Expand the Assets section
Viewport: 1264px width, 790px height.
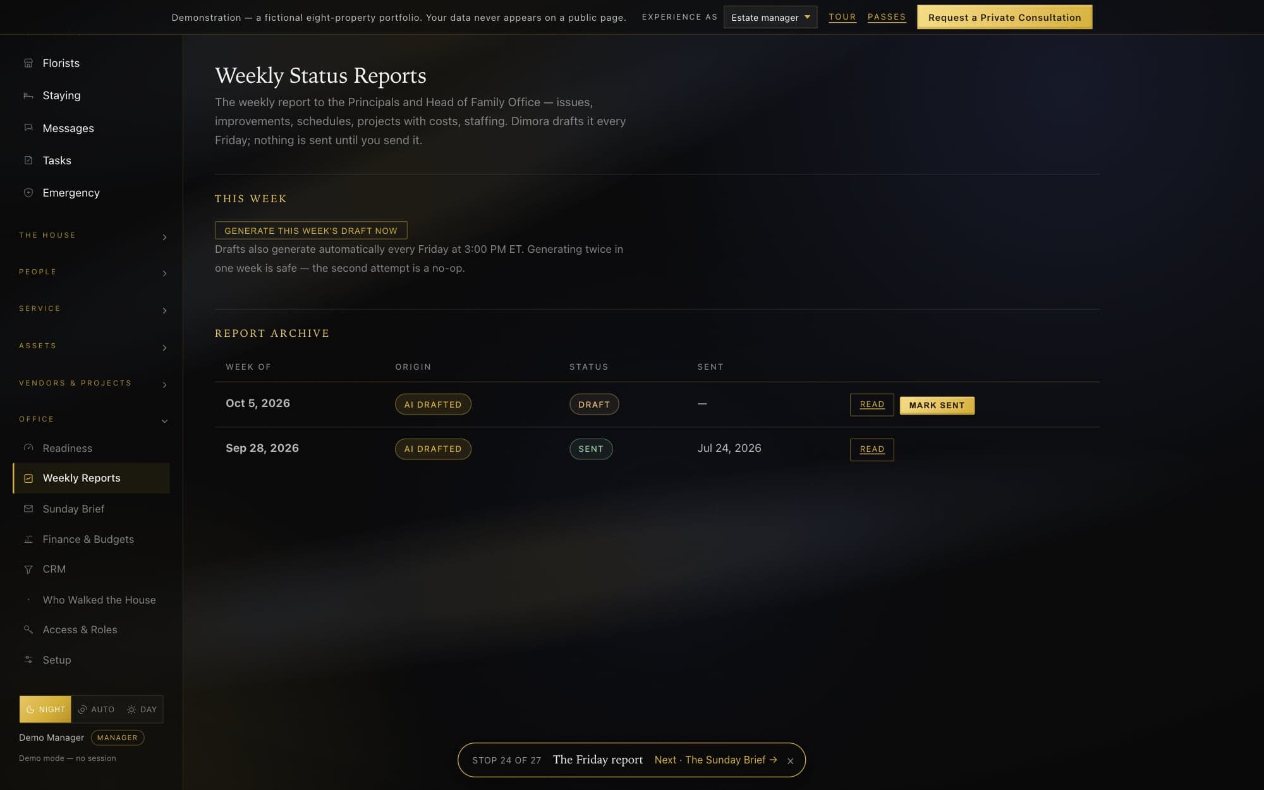pos(93,346)
